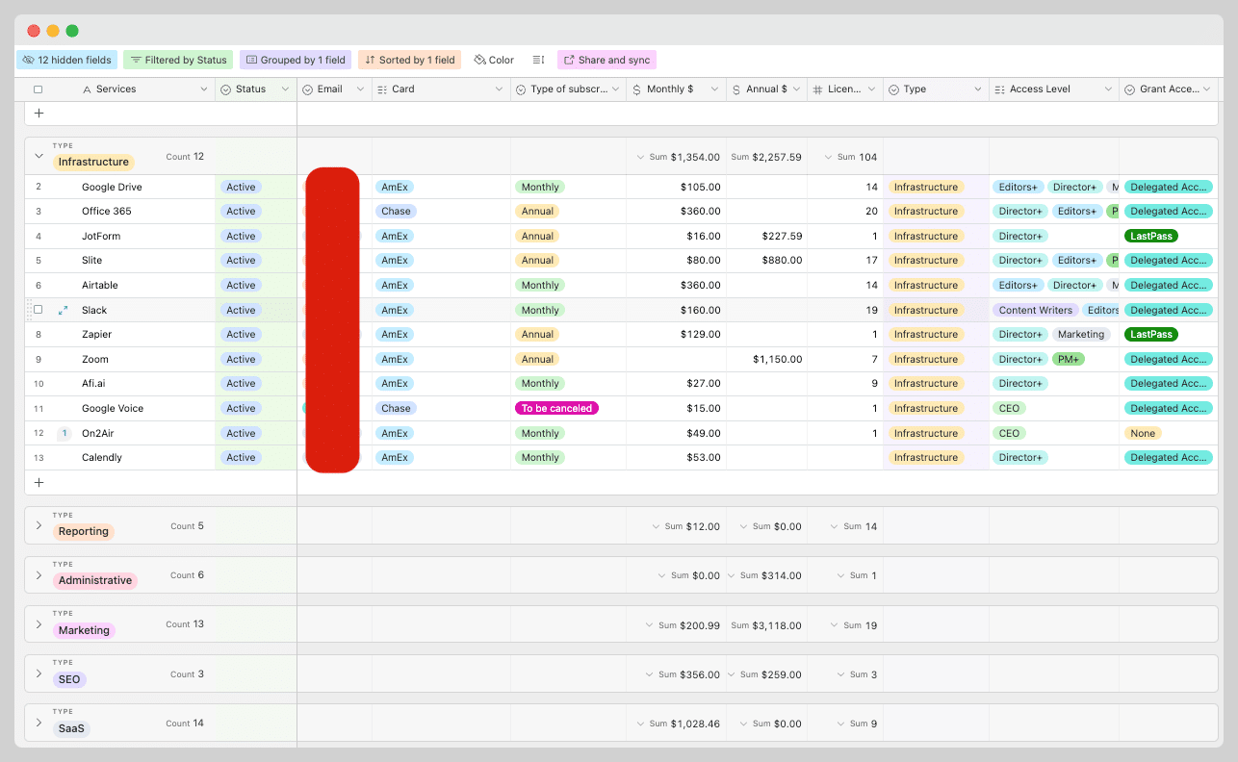This screenshot has width=1238, height=762.
Task: Collapse the Infrastructure group
Action: coord(39,156)
